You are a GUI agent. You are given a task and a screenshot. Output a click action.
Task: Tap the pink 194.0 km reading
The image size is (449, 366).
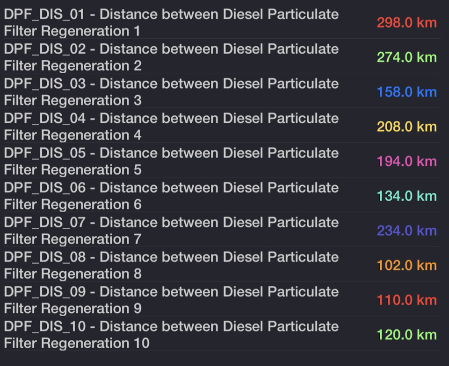click(x=406, y=162)
